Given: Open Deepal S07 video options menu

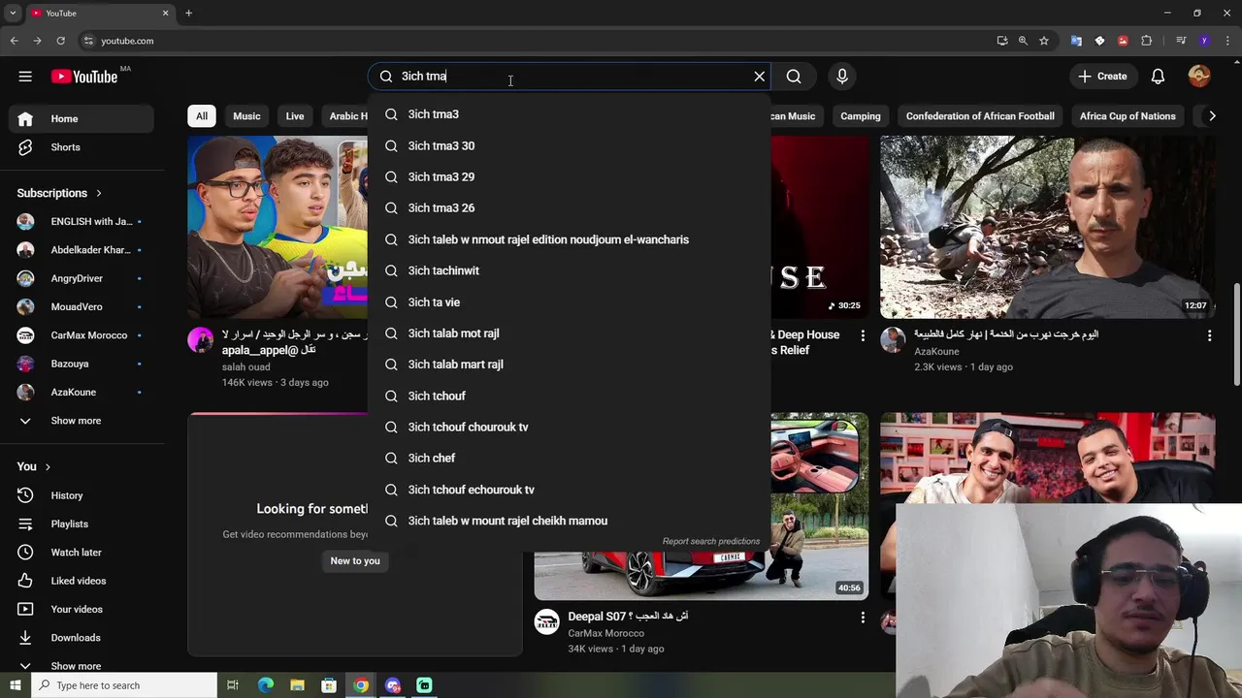Looking at the screenshot, I should [863, 618].
